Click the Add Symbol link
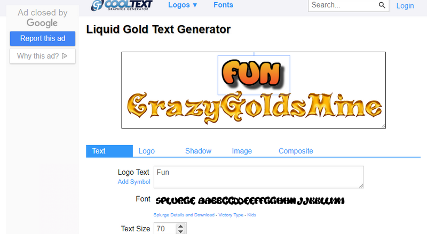The image size is (427, 234). tap(134, 182)
